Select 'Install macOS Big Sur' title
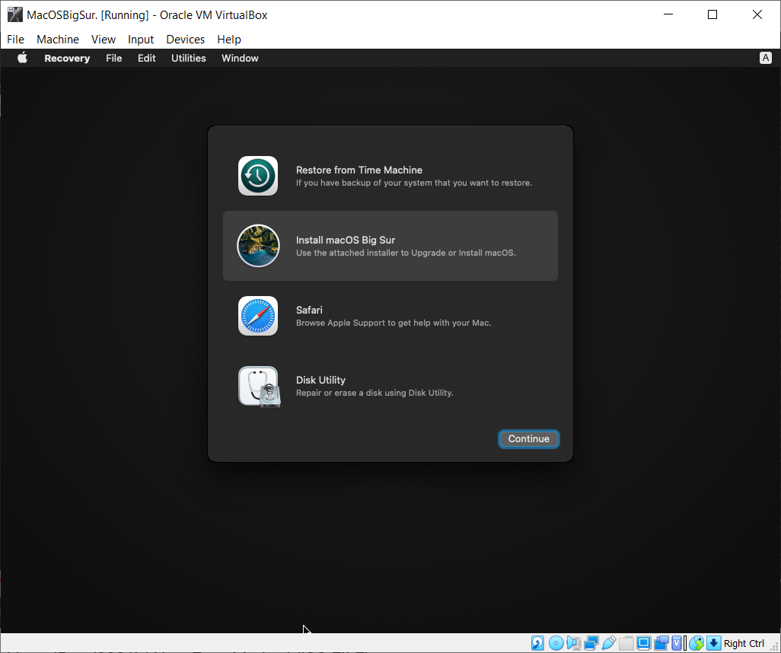Screen dimensions: 781x653 pos(346,240)
